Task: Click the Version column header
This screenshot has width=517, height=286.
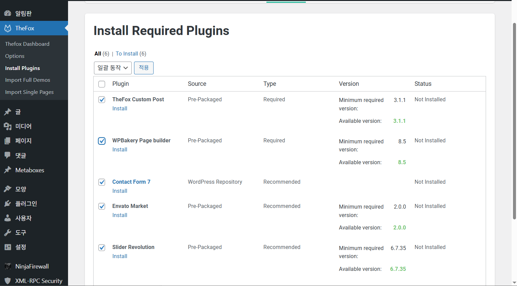Action: pyautogui.click(x=349, y=84)
